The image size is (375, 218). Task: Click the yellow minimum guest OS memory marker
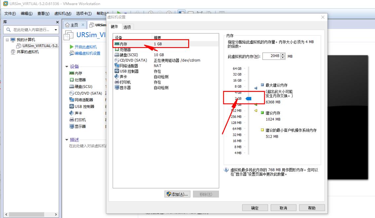coord(256,110)
